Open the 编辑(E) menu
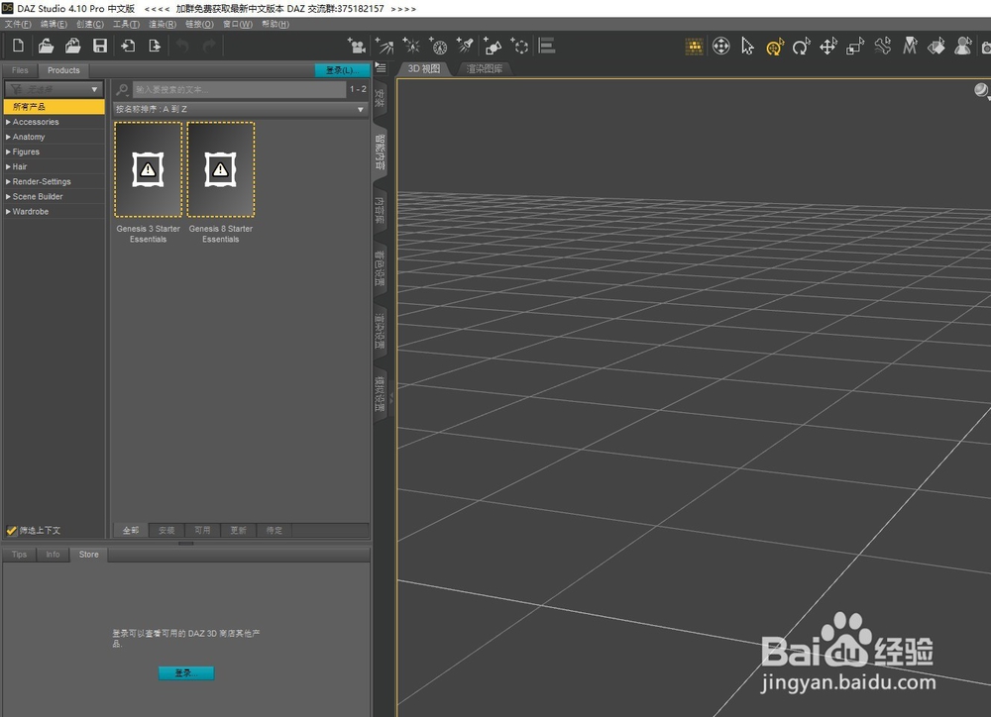Screen dimensions: 991x717 coord(54,24)
